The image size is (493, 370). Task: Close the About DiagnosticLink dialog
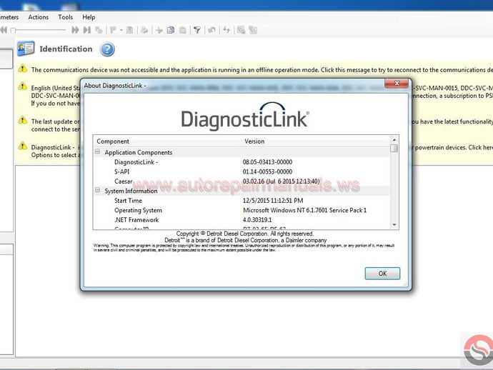point(397,84)
